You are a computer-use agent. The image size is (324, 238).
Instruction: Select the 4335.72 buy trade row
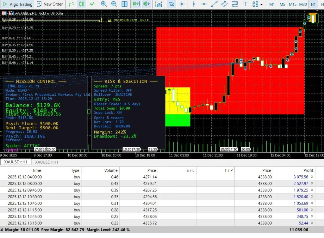click(158, 223)
